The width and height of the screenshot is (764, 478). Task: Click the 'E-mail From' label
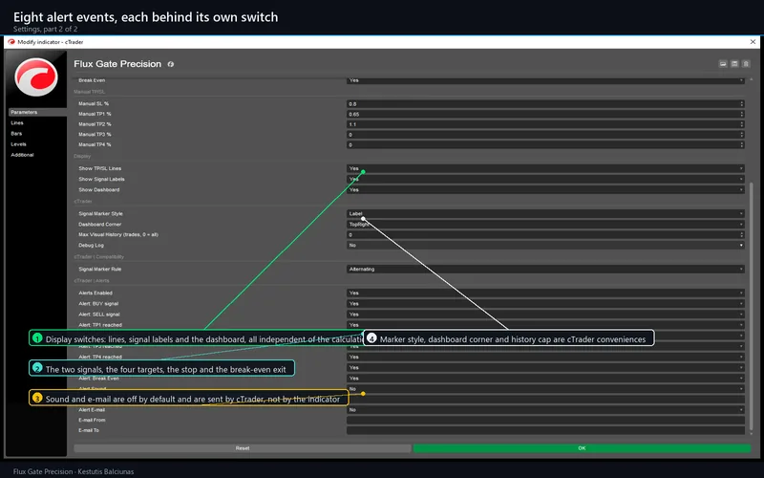click(92, 421)
